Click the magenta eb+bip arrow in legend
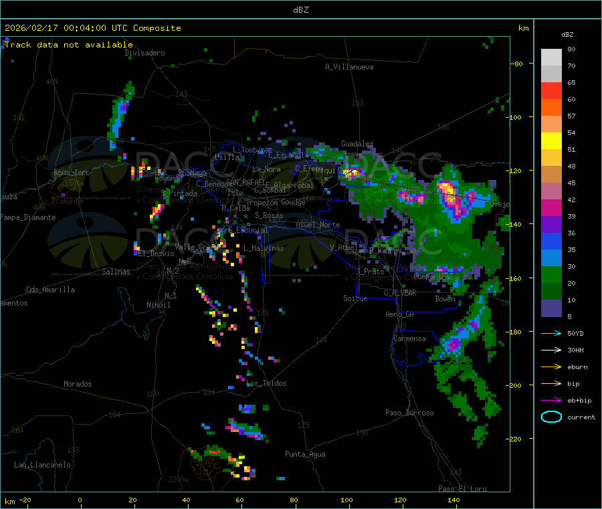 pos(551,401)
